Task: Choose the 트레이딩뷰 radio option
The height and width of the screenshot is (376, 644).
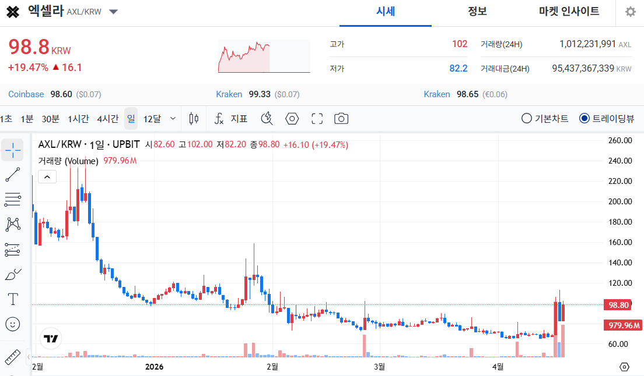Action: coord(607,119)
